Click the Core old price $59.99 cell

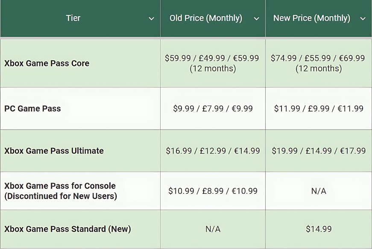click(212, 63)
